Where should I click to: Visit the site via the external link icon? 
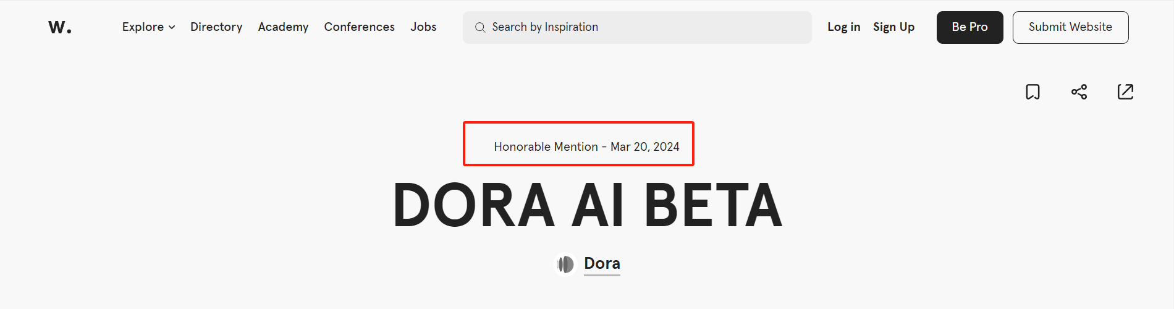point(1125,92)
